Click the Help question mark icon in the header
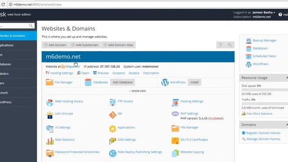This screenshot has width=288, height=162. (x=280, y=14)
